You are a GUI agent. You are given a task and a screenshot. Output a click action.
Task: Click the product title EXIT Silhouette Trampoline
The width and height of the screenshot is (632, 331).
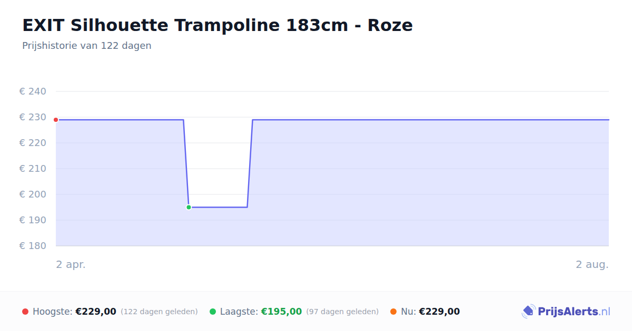click(x=218, y=25)
